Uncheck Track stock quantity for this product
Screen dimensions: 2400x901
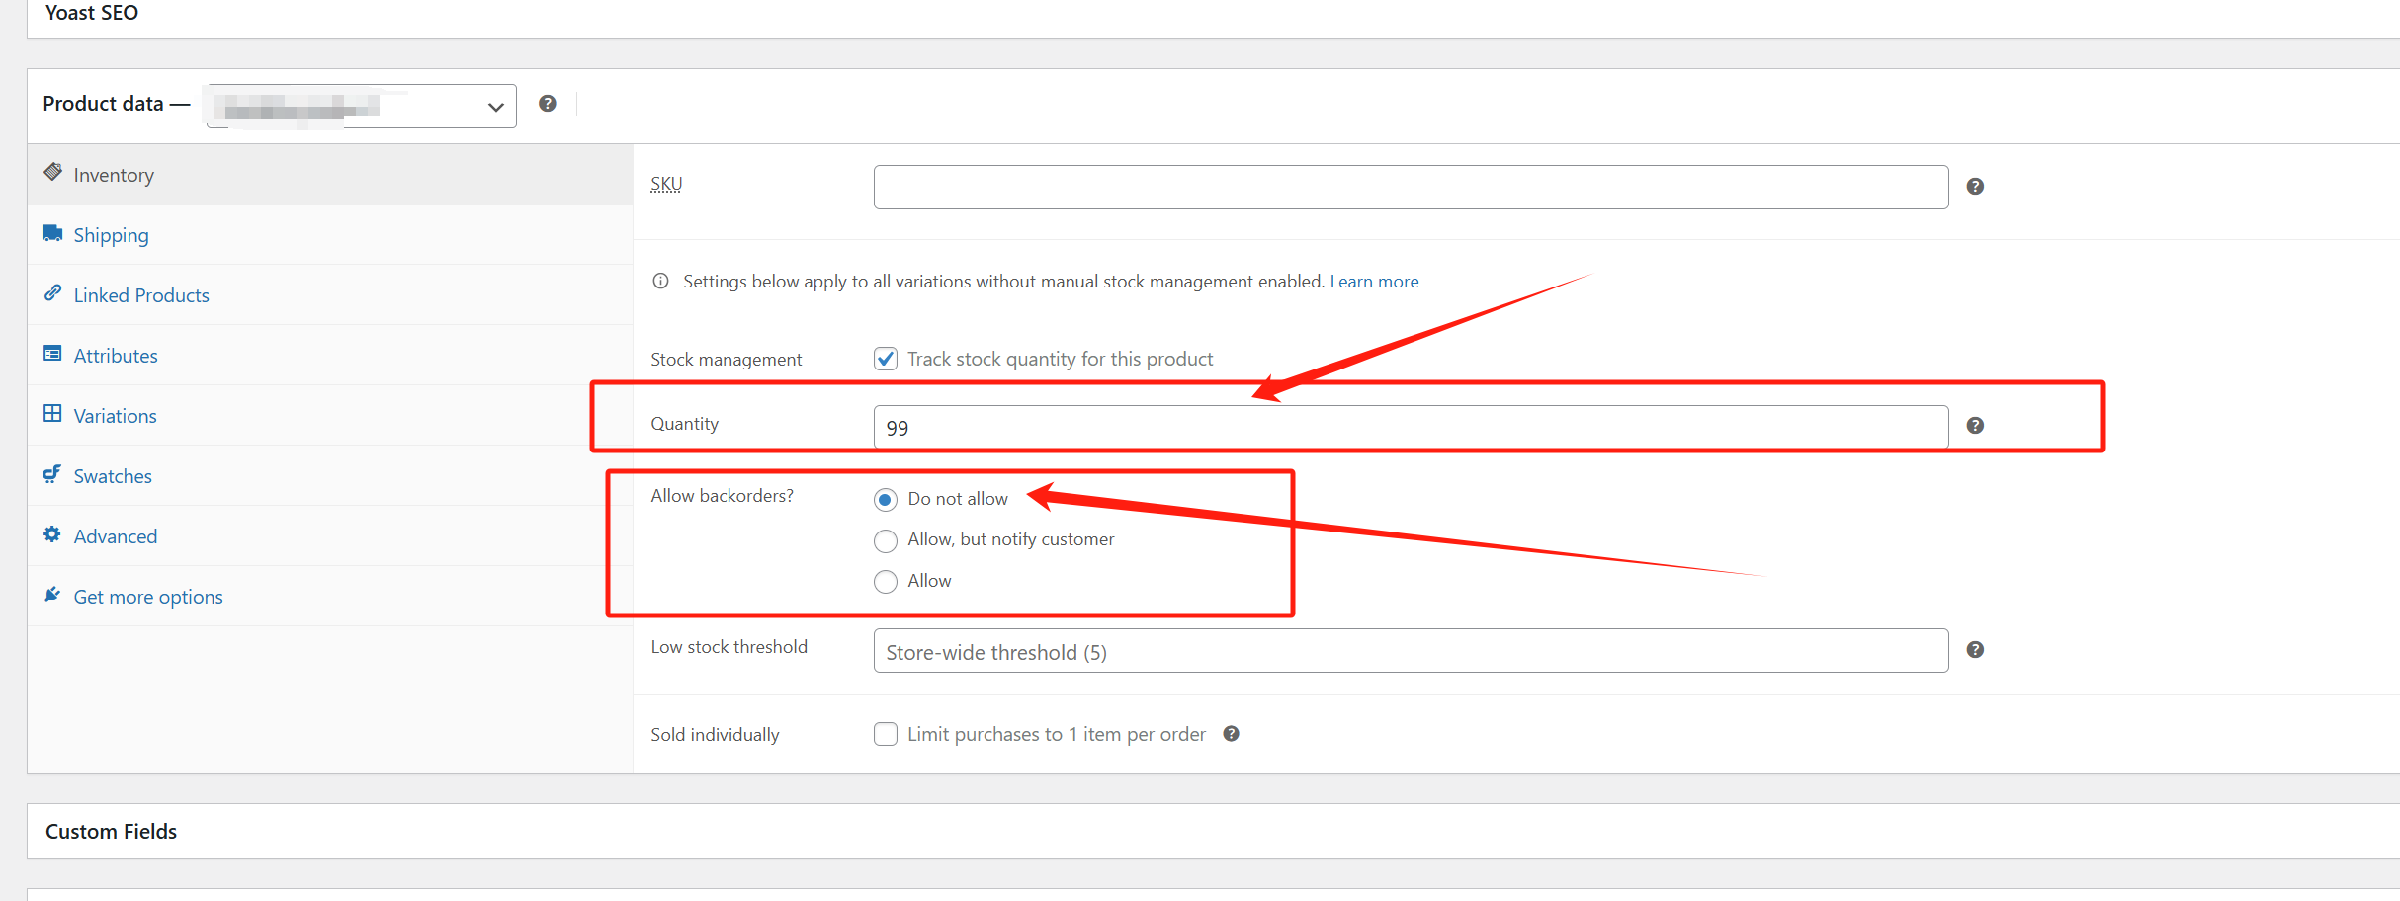[885, 358]
